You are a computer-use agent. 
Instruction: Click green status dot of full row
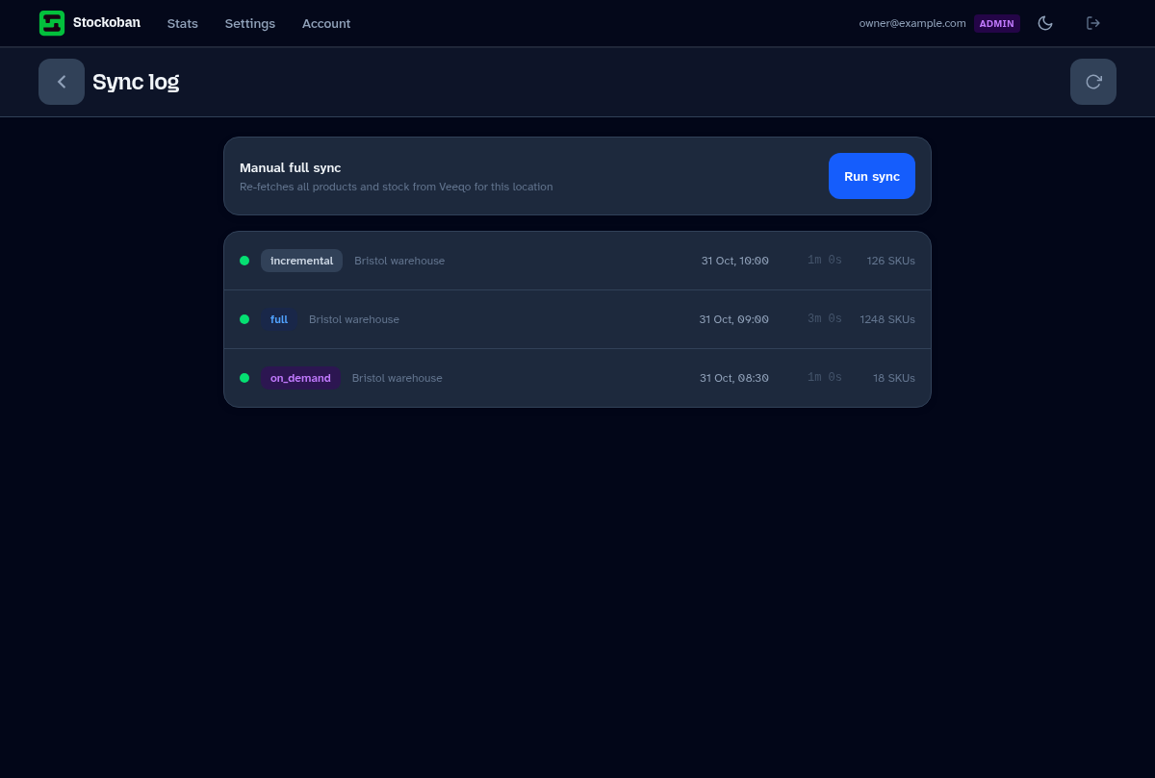(x=244, y=319)
